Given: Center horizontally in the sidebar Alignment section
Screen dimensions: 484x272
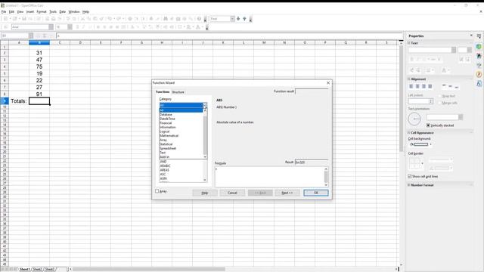Looking at the screenshot, I should pyautogui.click(x=417, y=86).
